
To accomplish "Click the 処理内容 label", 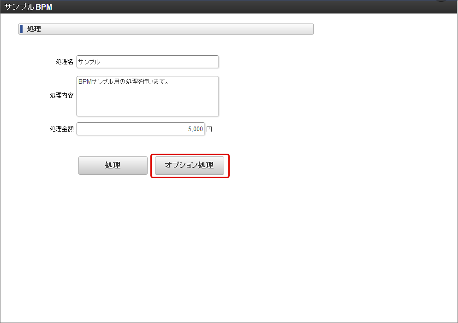I will tap(61, 95).
